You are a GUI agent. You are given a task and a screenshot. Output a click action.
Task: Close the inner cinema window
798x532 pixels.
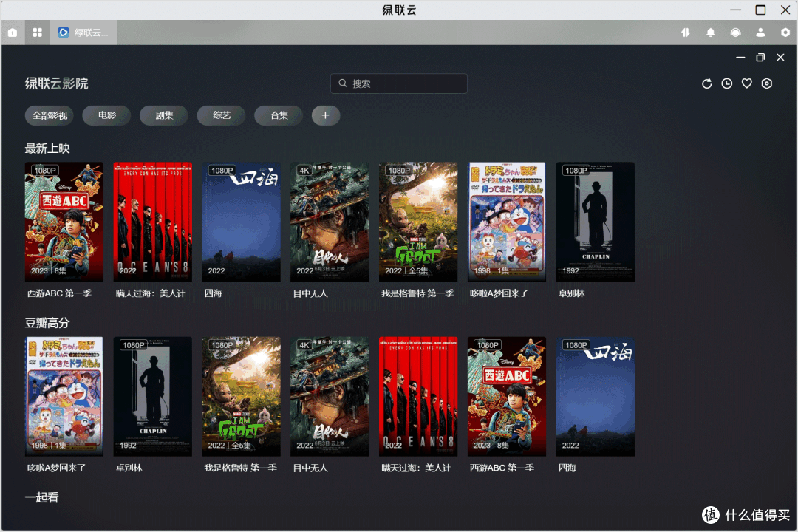coord(780,58)
